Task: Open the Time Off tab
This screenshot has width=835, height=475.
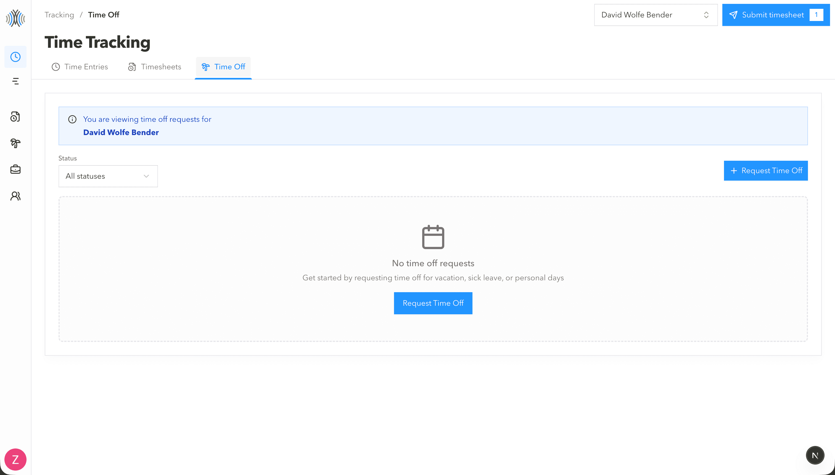Action: point(223,67)
